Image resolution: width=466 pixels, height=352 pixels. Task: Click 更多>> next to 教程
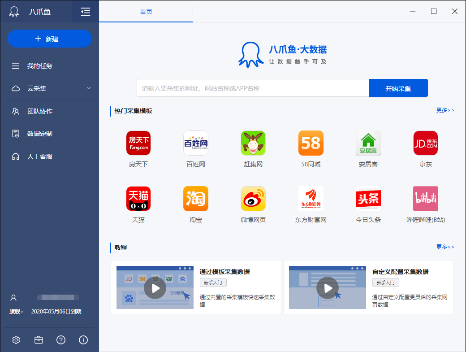pos(445,247)
